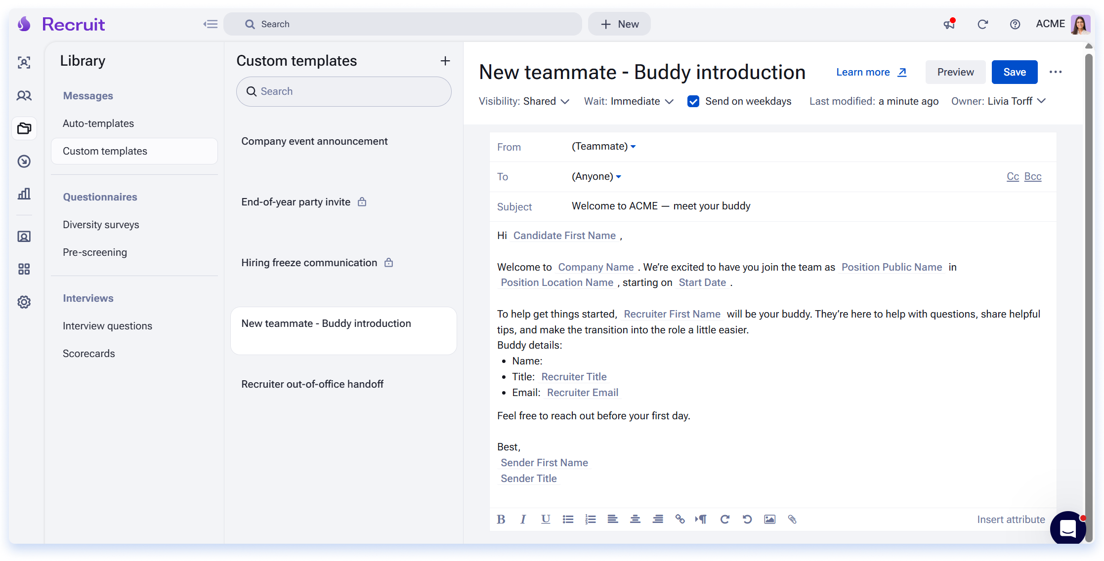Toggle Send on weekdays checkbox
This screenshot has width=1104, height=561.
tap(693, 101)
